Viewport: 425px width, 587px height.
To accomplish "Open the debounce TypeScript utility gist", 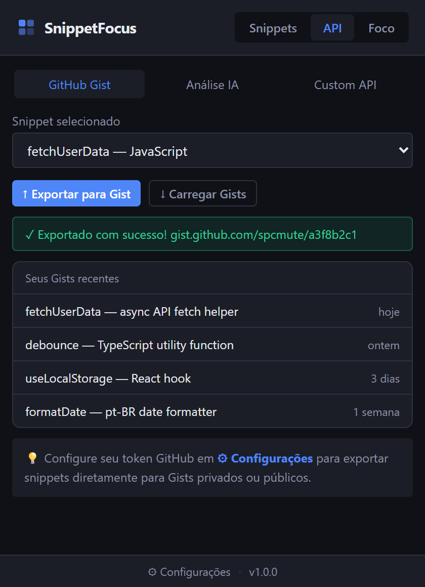I will tap(212, 345).
